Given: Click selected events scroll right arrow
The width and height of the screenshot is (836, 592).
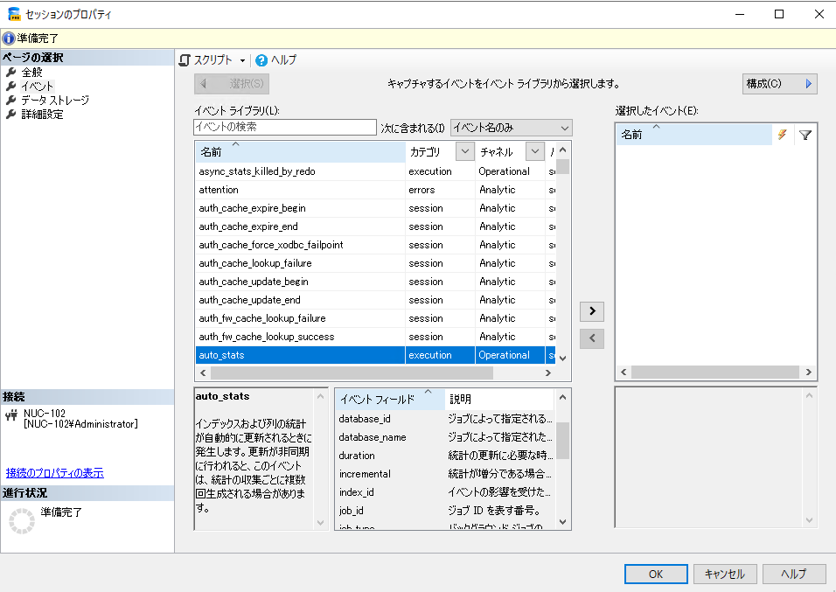Looking at the screenshot, I should point(808,373).
